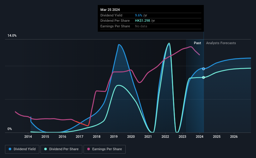Click the 2015 x-axis label
Image resolution: width=256 pixels, height=158 pixels.
click(x=45, y=137)
